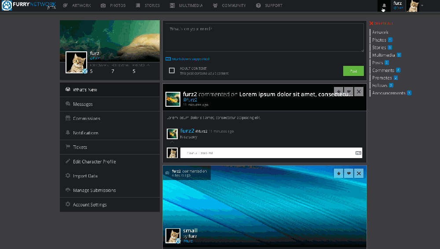Tick the Adult Content checkbox

[x=172, y=71]
